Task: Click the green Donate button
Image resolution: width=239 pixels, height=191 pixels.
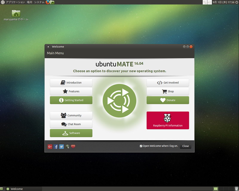Action: pos(168,100)
